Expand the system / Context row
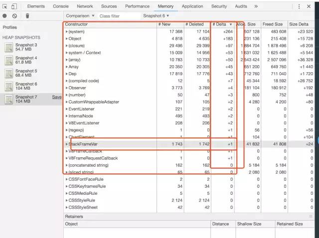The width and height of the screenshot is (319, 238). tap(66, 53)
